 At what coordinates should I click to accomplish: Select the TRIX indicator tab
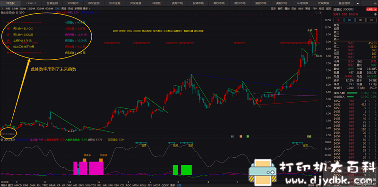pos(45,185)
